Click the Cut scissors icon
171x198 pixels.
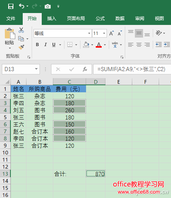(x=21, y=30)
